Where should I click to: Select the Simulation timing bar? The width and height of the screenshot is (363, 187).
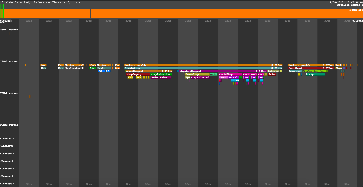(203, 68)
